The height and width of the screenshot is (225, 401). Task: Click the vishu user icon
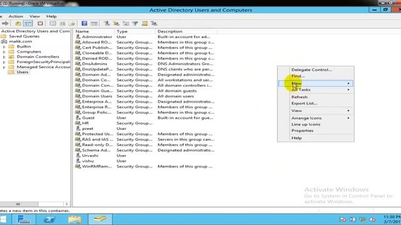click(78, 161)
